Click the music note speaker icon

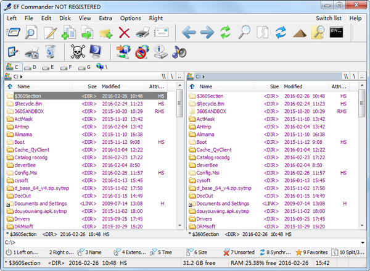click(179, 52)
